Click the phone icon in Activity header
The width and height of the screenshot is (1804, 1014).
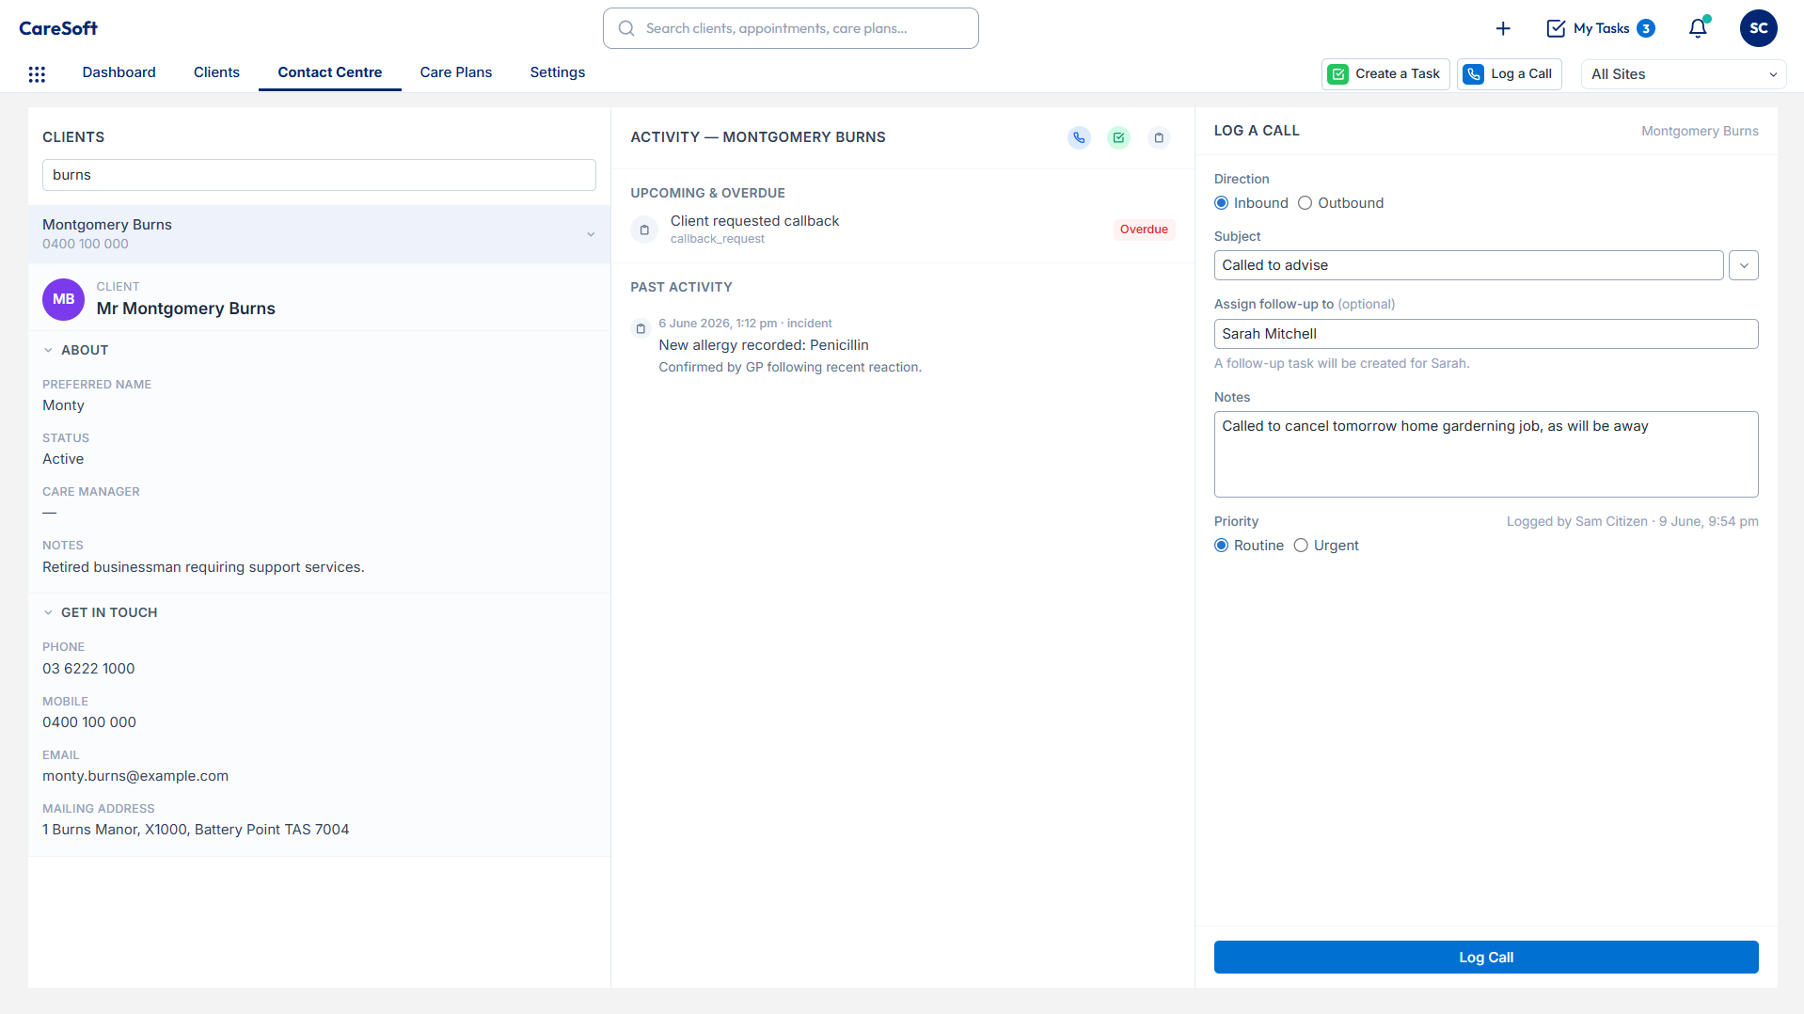point(1079,137)
